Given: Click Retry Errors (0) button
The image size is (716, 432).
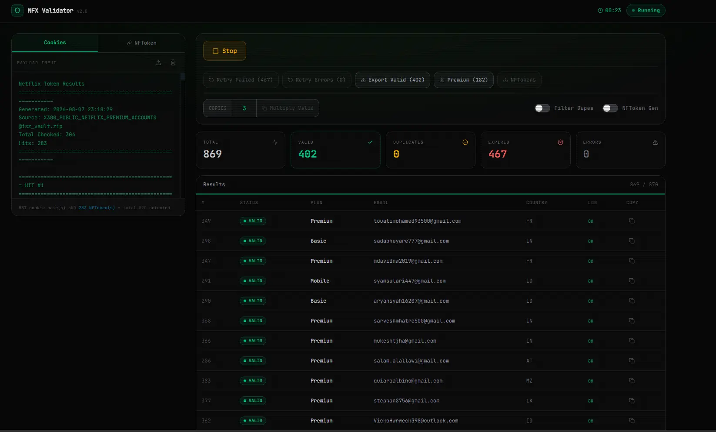Looking at the screenshot, I should click(x=317, y=80).
